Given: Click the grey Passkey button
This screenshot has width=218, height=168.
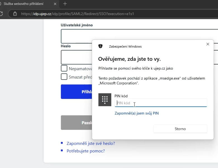Looking at the screenshot, I should (x=76, y=123).
